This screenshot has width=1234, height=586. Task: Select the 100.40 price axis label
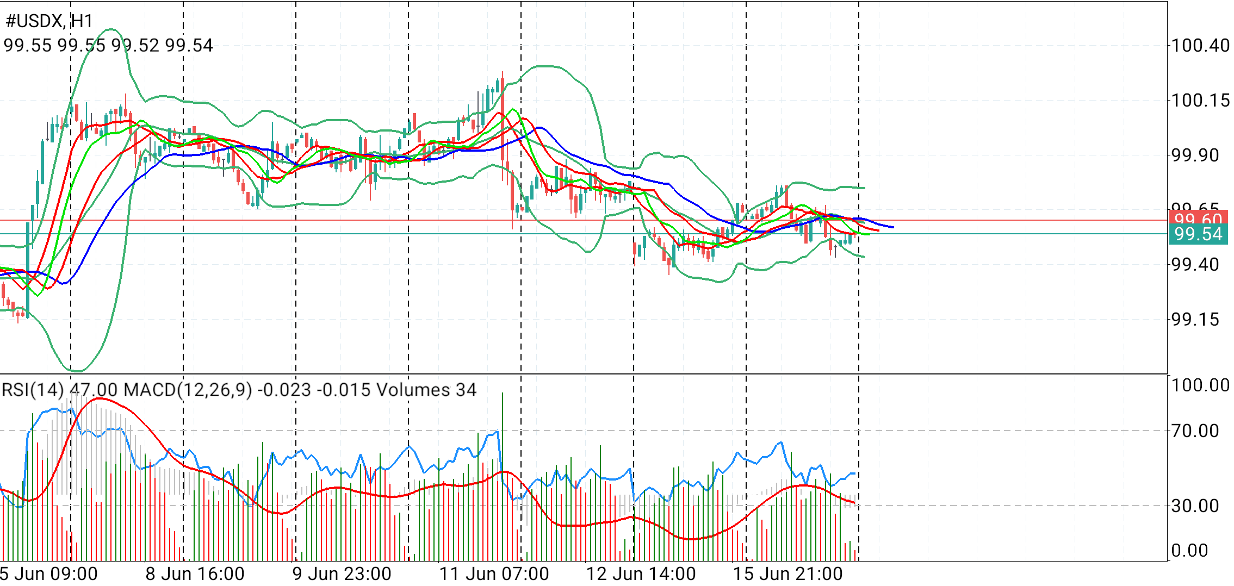click(1200, 45)
